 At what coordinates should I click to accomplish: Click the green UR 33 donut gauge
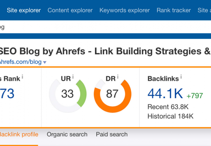tap(68, 94)
